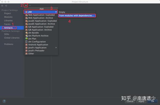Choose EJB Application: Exploded

pos(41,27)
